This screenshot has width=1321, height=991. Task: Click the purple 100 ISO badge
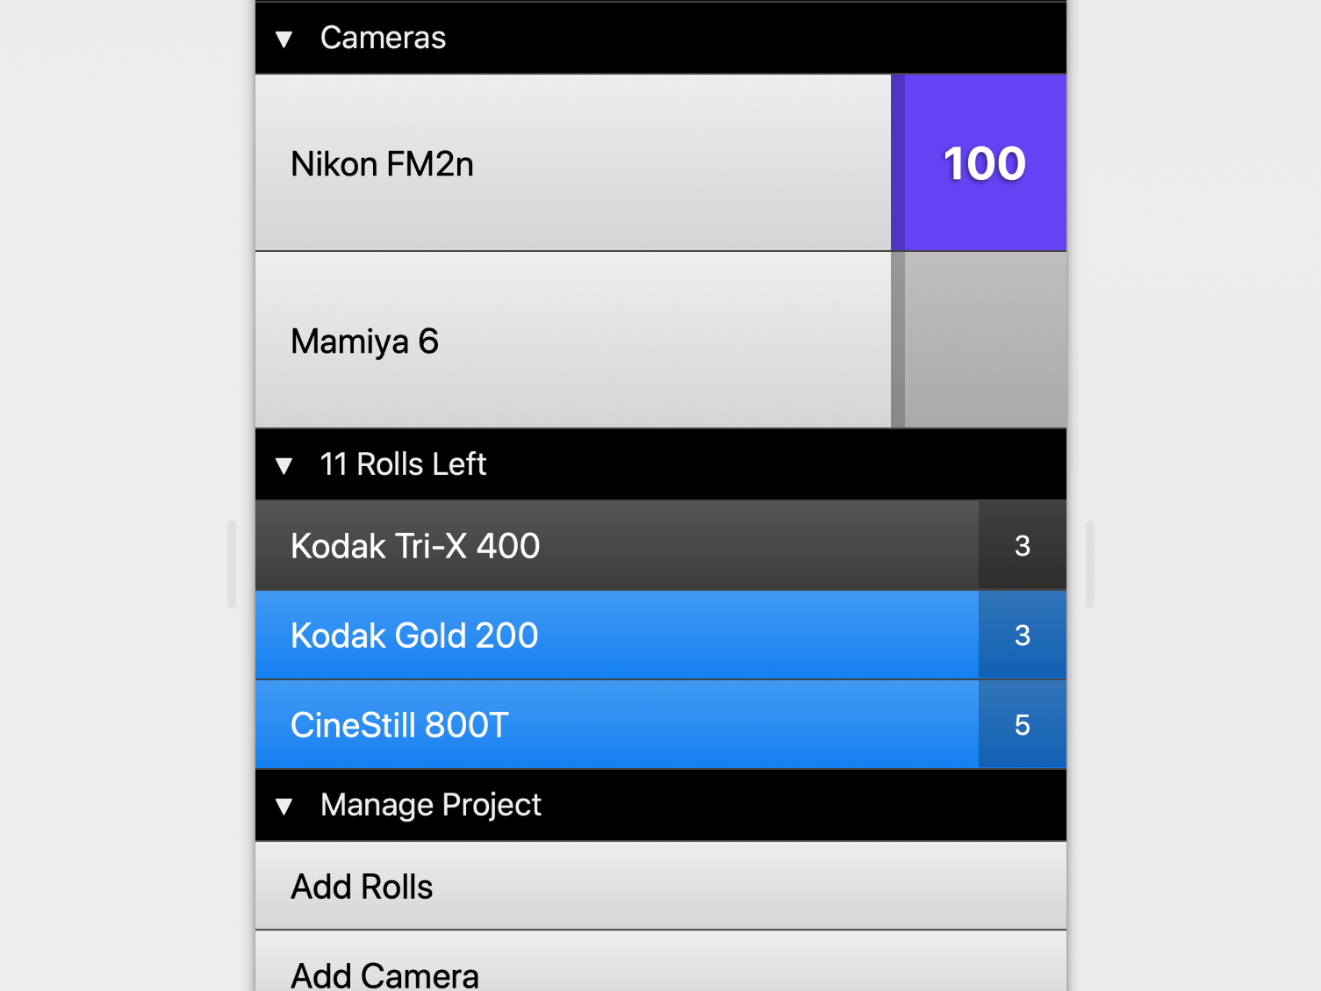tap(984, 163)
